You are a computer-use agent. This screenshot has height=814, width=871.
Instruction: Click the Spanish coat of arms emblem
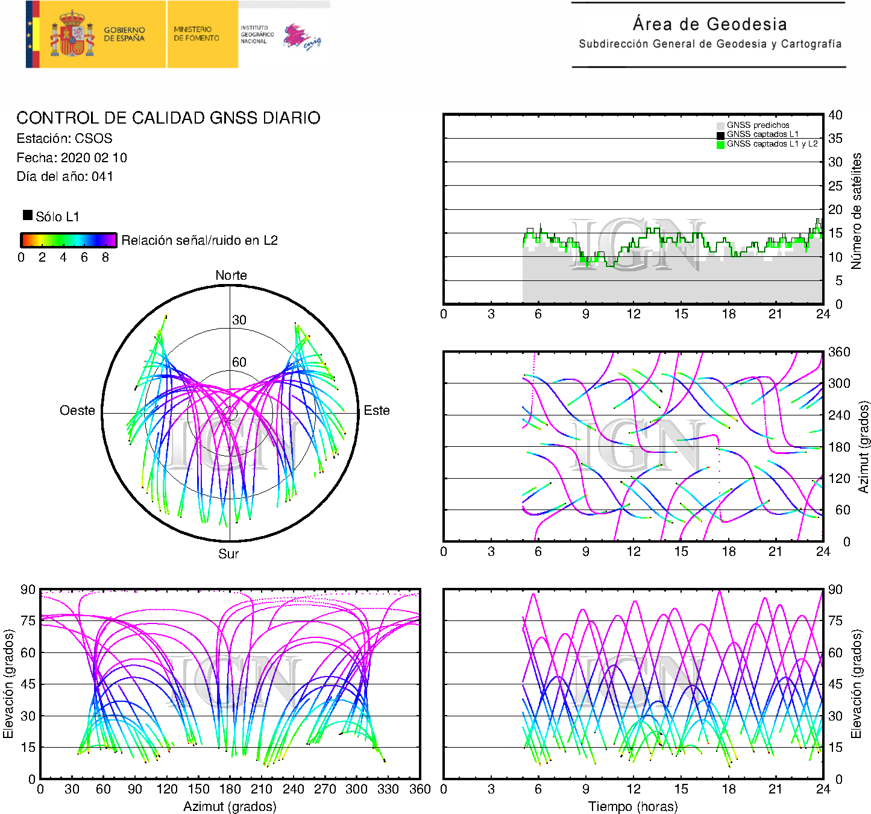72,35
